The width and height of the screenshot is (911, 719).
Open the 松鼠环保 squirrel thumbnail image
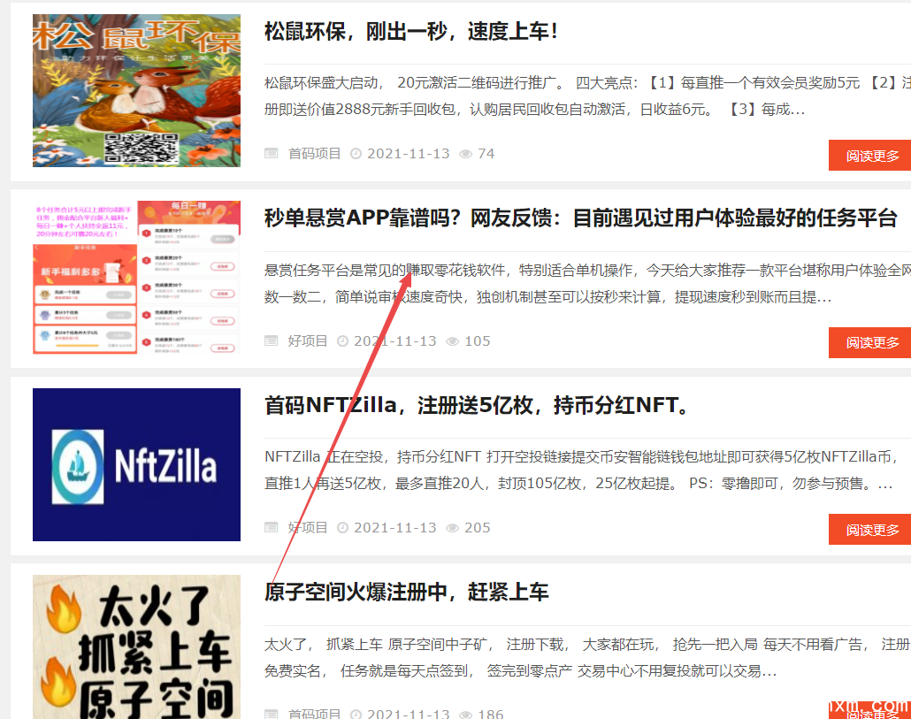point(136,90)
